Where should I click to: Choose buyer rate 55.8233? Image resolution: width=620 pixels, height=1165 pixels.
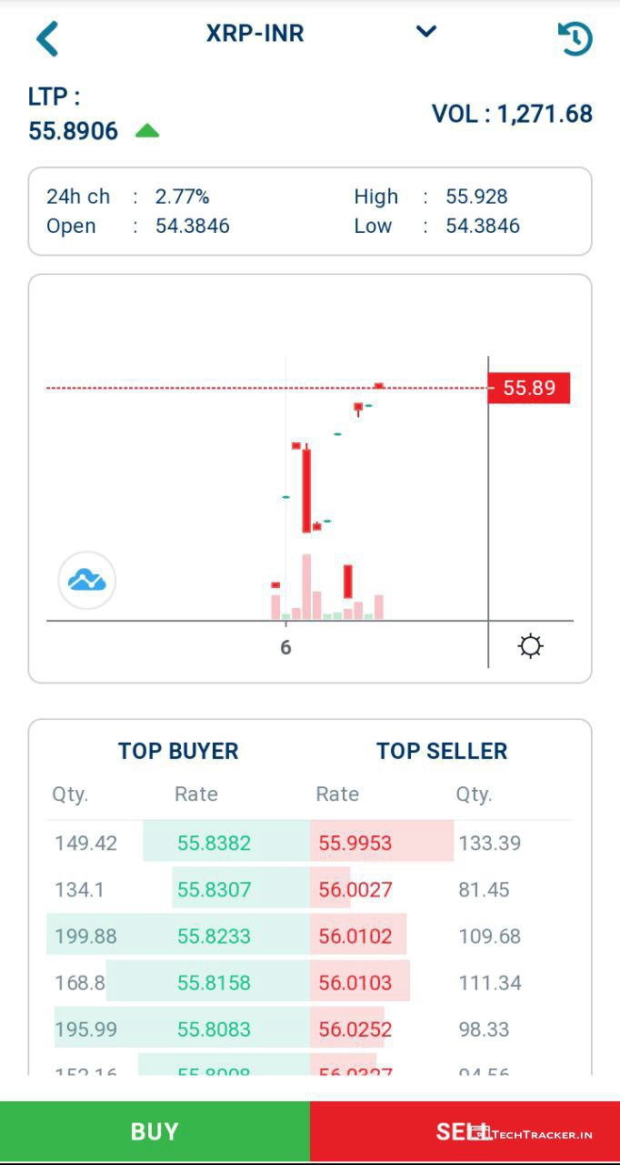click(215, 937)
